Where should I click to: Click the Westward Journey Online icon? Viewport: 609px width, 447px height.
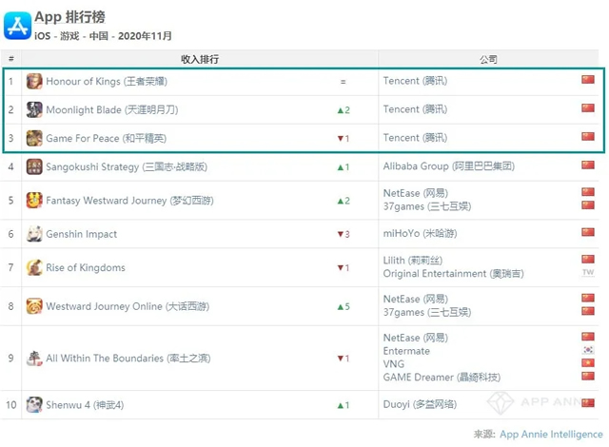34,306
